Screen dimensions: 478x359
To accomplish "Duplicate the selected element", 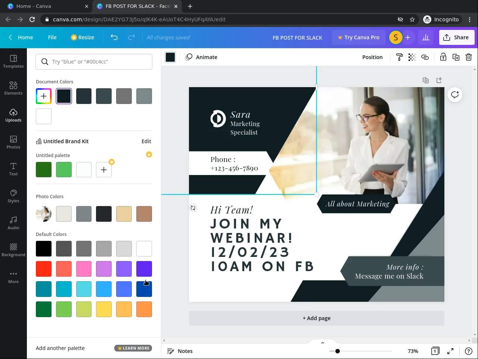I will 456,57.
